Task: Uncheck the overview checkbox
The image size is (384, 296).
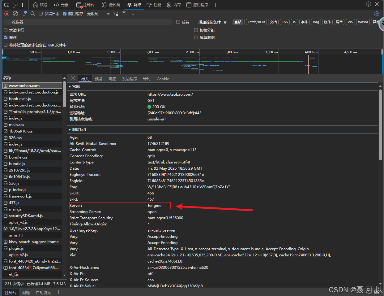Action: click(6, 37)
